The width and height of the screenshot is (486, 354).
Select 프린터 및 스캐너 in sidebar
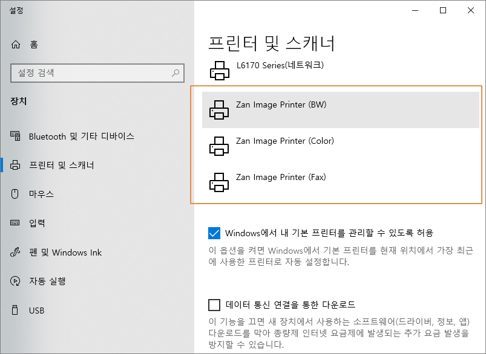tap(62, 165)
